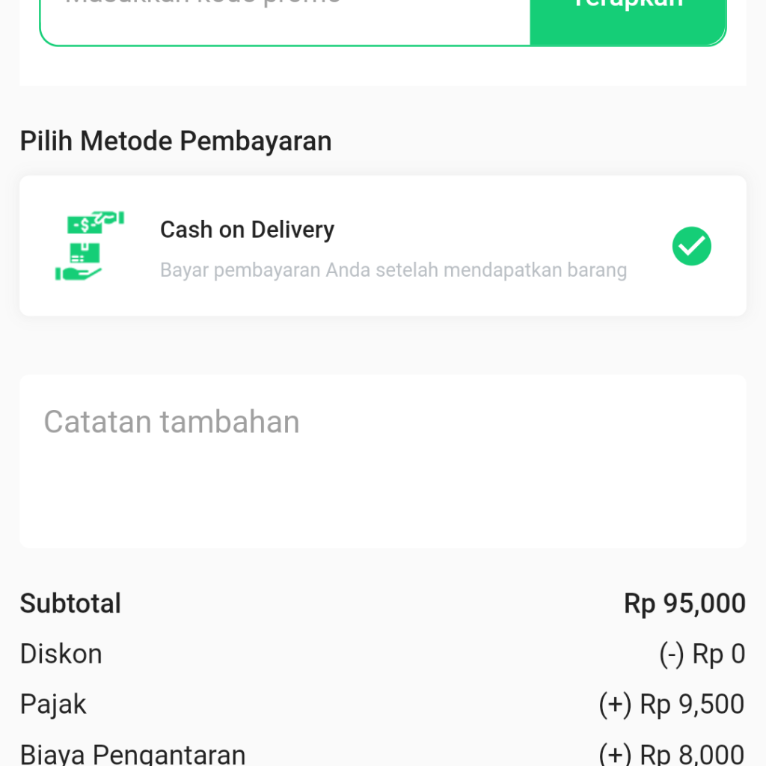Click the Subtotal label
The width and height of the screenshot is (766, 766).
(70, 604)
